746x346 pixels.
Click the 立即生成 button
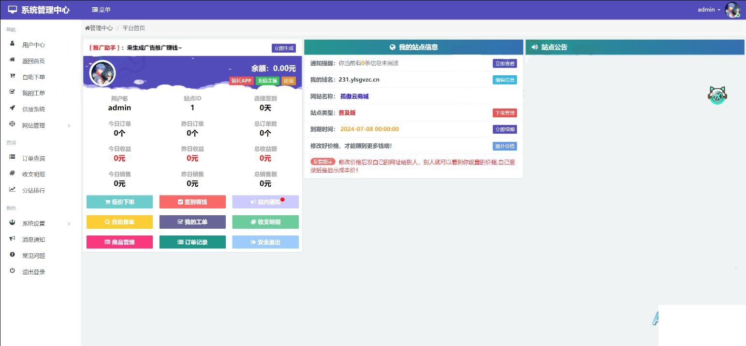coord(284,48)
